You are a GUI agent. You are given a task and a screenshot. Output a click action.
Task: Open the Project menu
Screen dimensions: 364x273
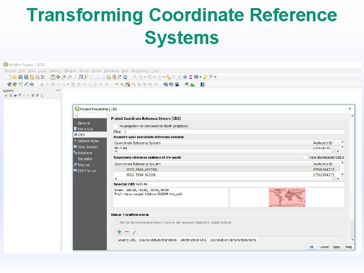[11, 71]
